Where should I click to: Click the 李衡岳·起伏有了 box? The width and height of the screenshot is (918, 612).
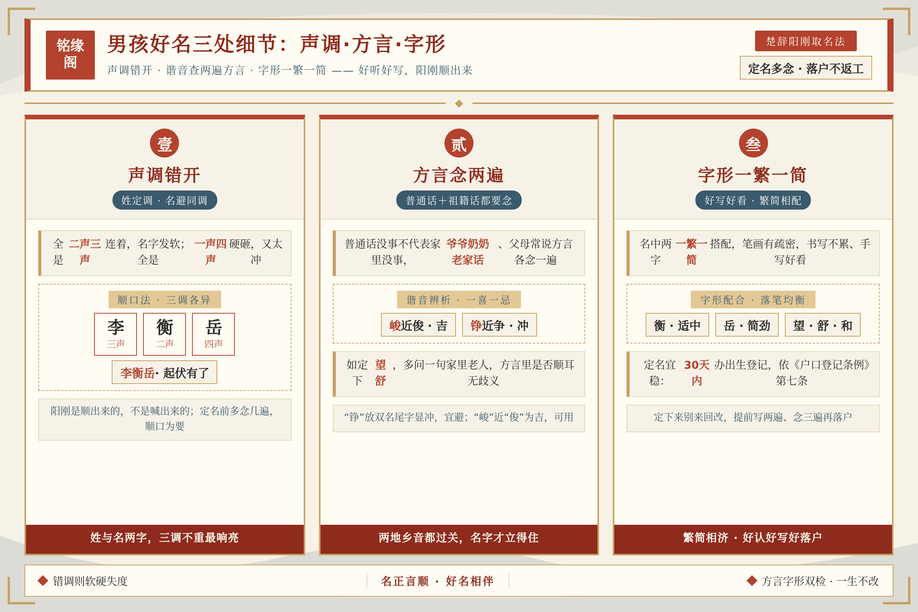point(164,372)
